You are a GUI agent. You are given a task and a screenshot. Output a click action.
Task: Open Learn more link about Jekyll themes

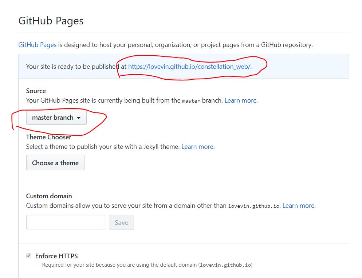coord(197,147)
